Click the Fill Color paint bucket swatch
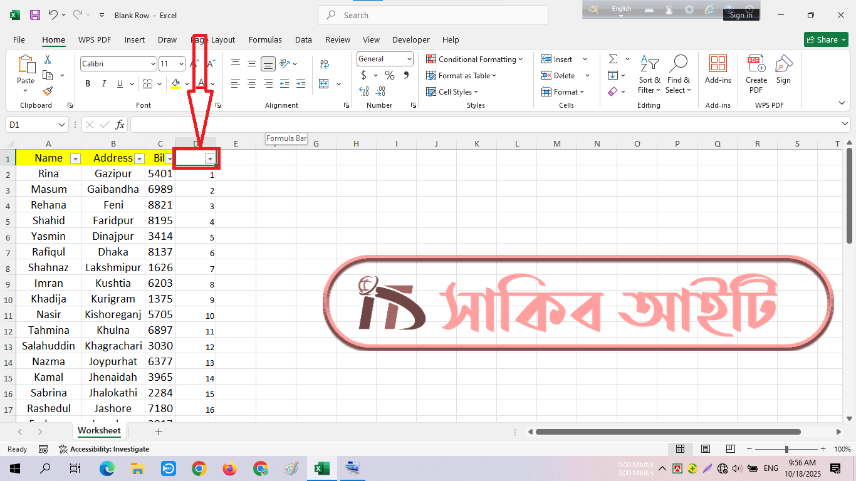The image size is (856, 481). pos(175,84)
